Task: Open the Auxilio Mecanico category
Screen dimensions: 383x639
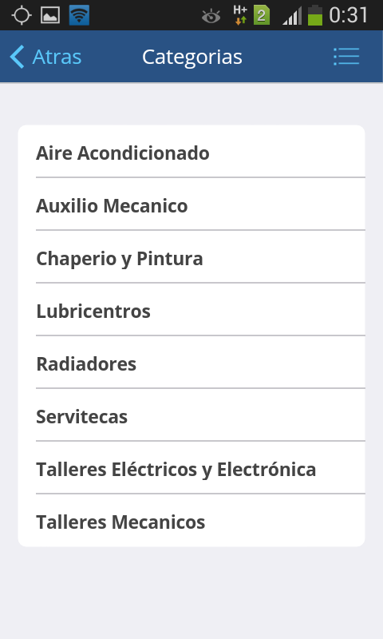Action: pyautogui.click(x=191, y=204)
